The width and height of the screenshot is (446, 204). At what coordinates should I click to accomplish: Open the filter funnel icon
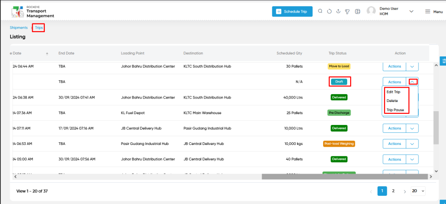[x=347, y=12]
